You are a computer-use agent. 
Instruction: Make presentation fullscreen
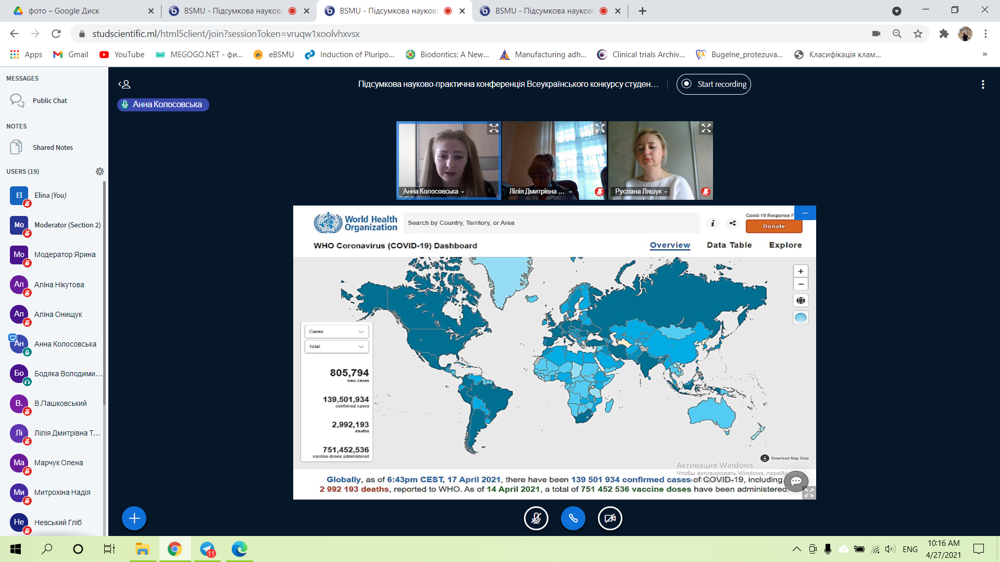(809, 493)
